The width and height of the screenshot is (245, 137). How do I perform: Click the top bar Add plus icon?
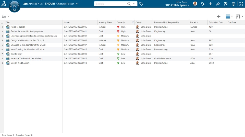211,4
